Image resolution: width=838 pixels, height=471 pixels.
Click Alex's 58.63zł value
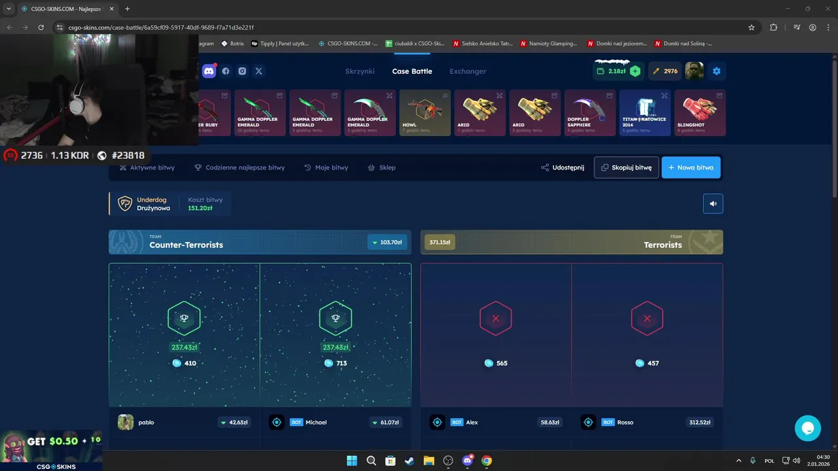(549, 423)
